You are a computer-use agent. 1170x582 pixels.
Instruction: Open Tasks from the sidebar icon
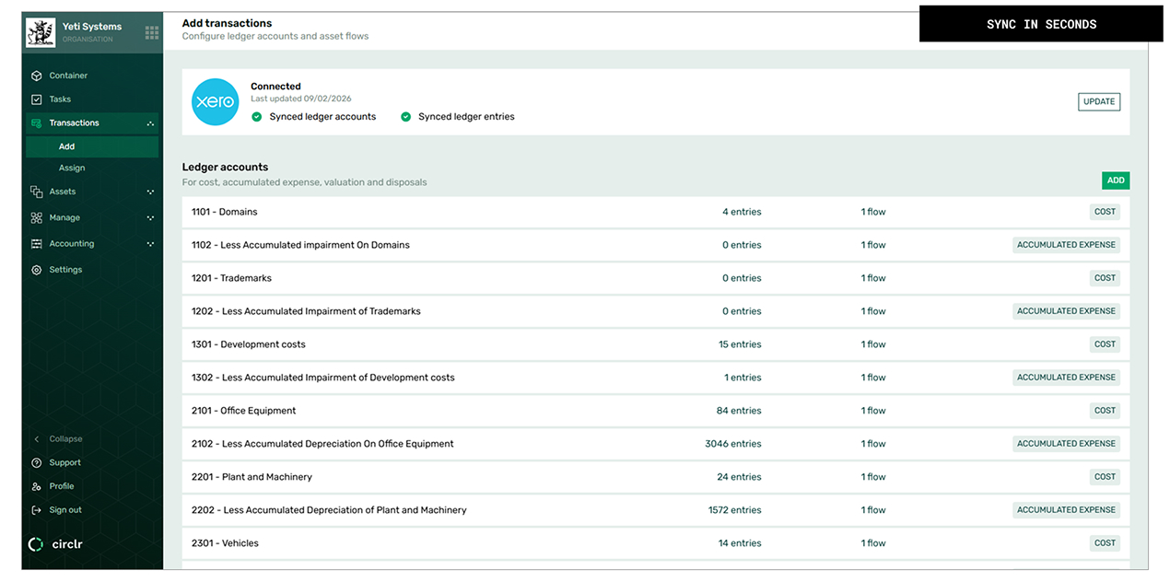click(x=35, y=99)
